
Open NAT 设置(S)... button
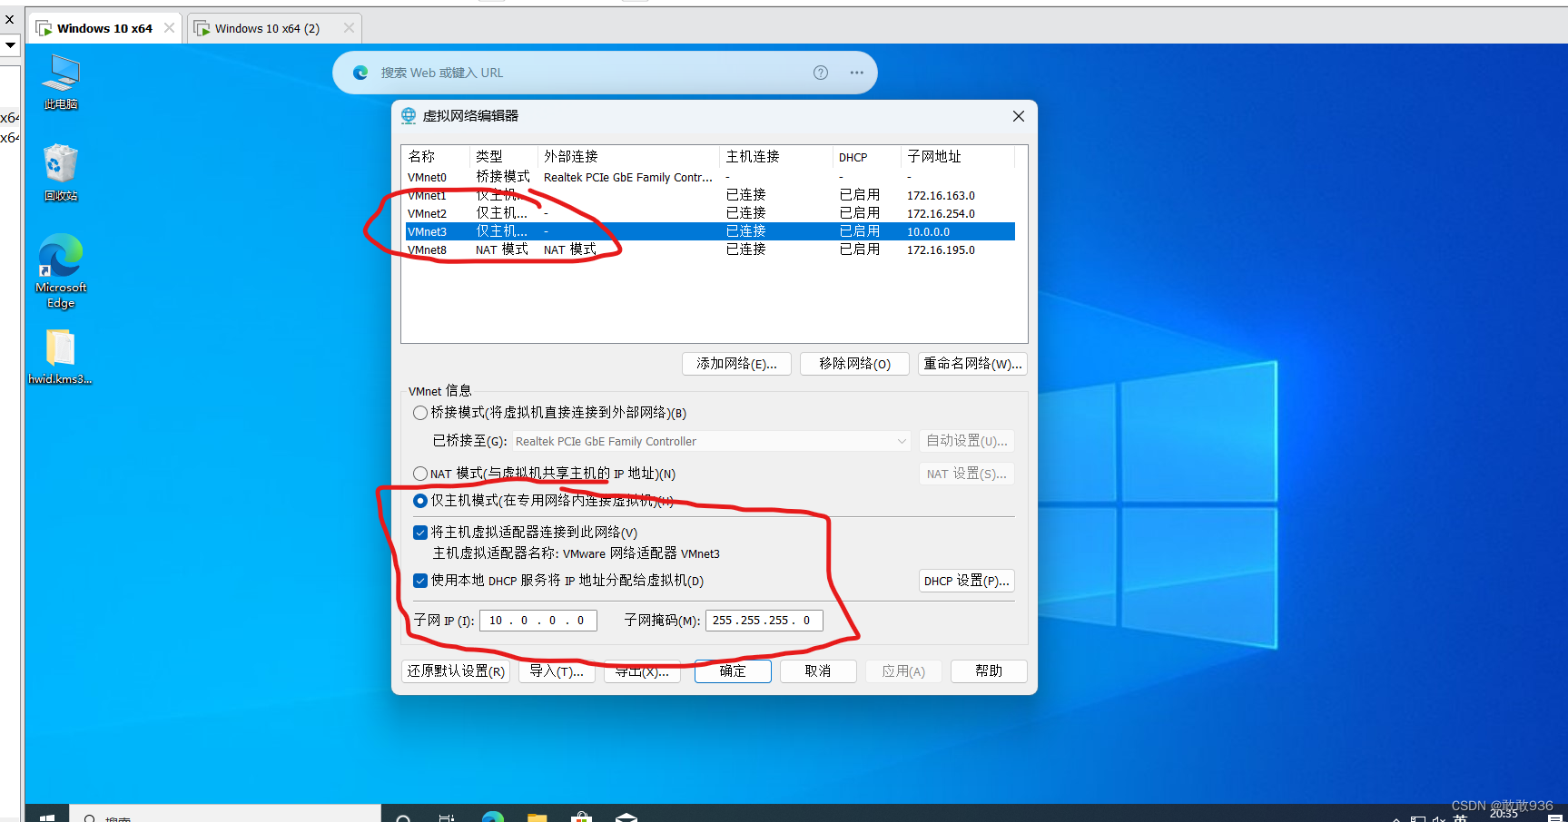967,474
